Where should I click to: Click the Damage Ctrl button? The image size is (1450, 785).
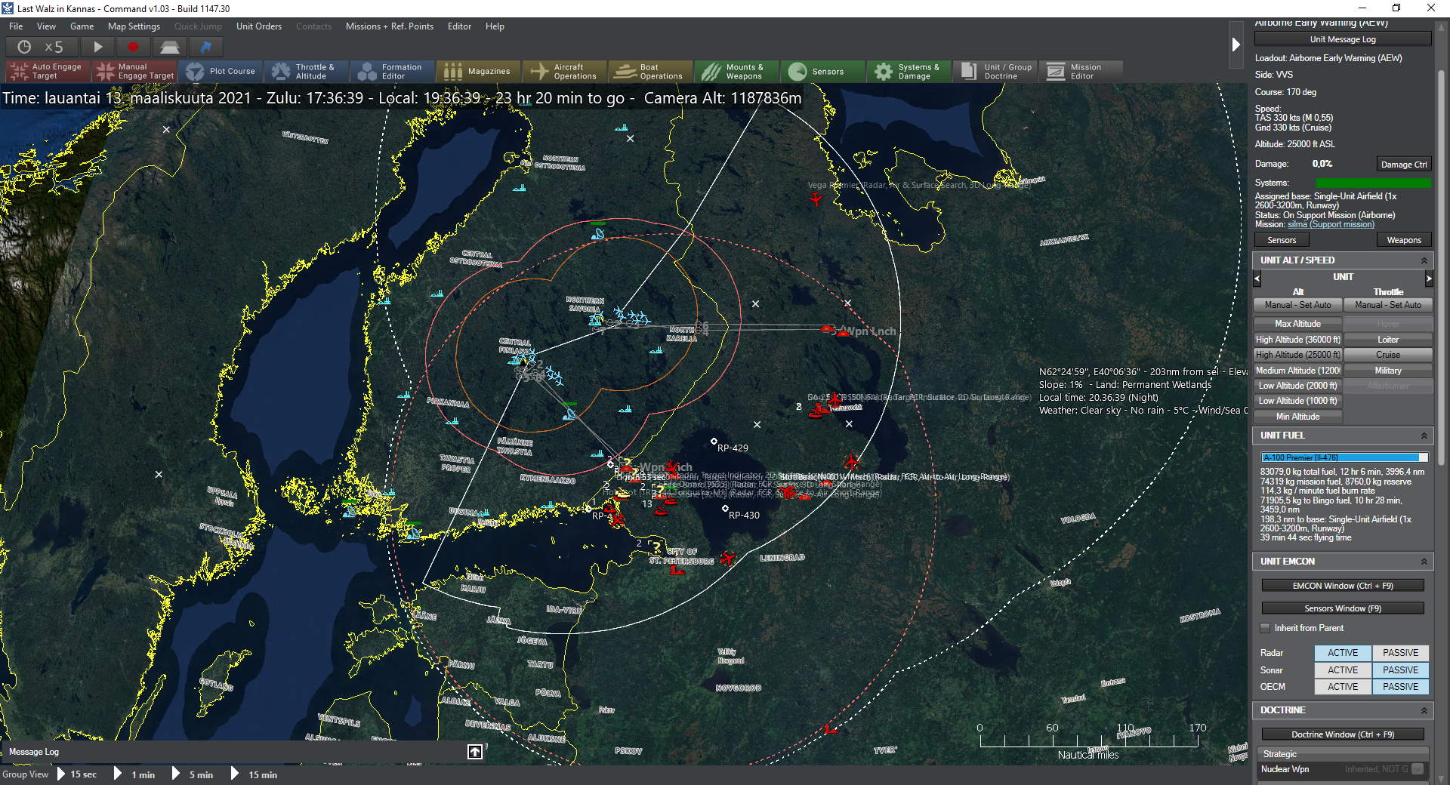(1403, 165)
